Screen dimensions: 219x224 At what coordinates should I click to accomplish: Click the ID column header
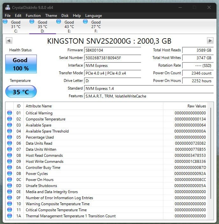coord(19,106)
